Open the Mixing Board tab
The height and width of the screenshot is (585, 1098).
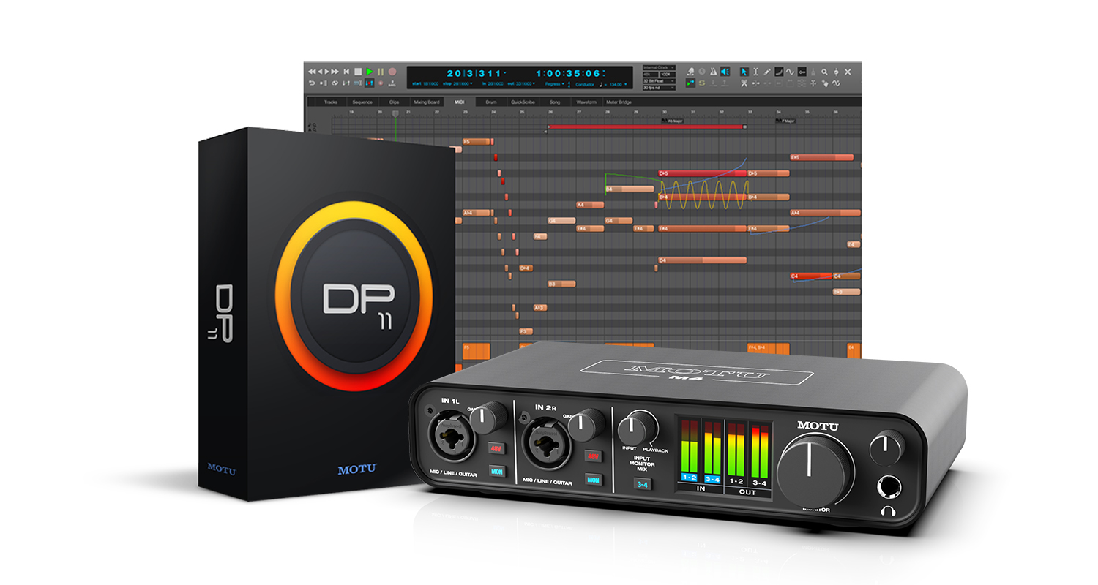427,102
